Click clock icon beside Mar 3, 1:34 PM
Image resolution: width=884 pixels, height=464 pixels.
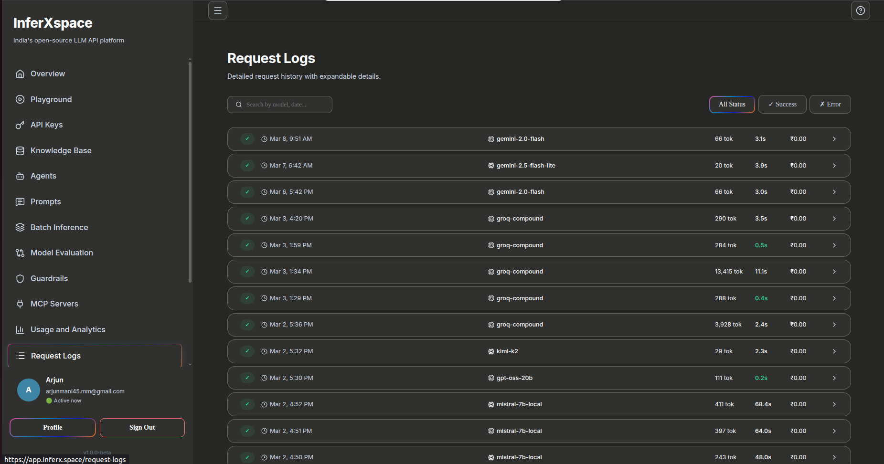pos(264,272)
